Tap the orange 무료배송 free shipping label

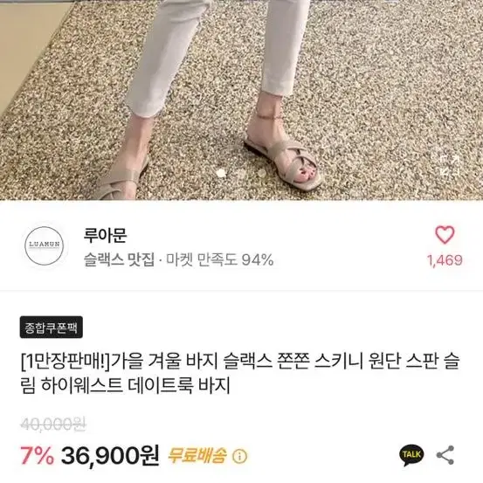pos(197,455)
